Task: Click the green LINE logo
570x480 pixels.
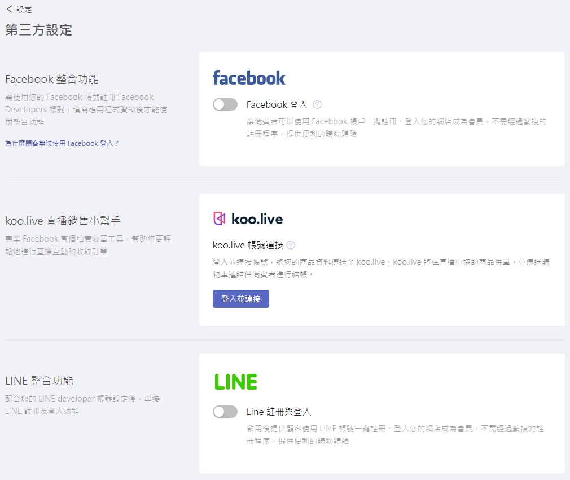Action: coord(235,382)
